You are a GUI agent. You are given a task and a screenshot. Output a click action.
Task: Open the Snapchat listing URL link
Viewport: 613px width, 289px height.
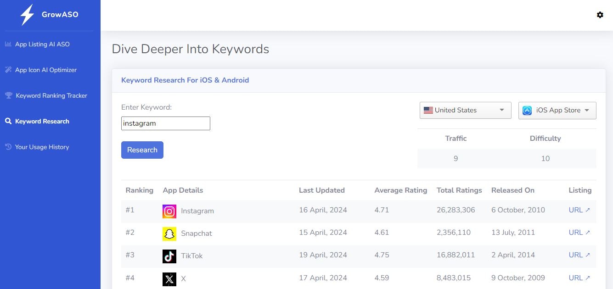(579, 232)
